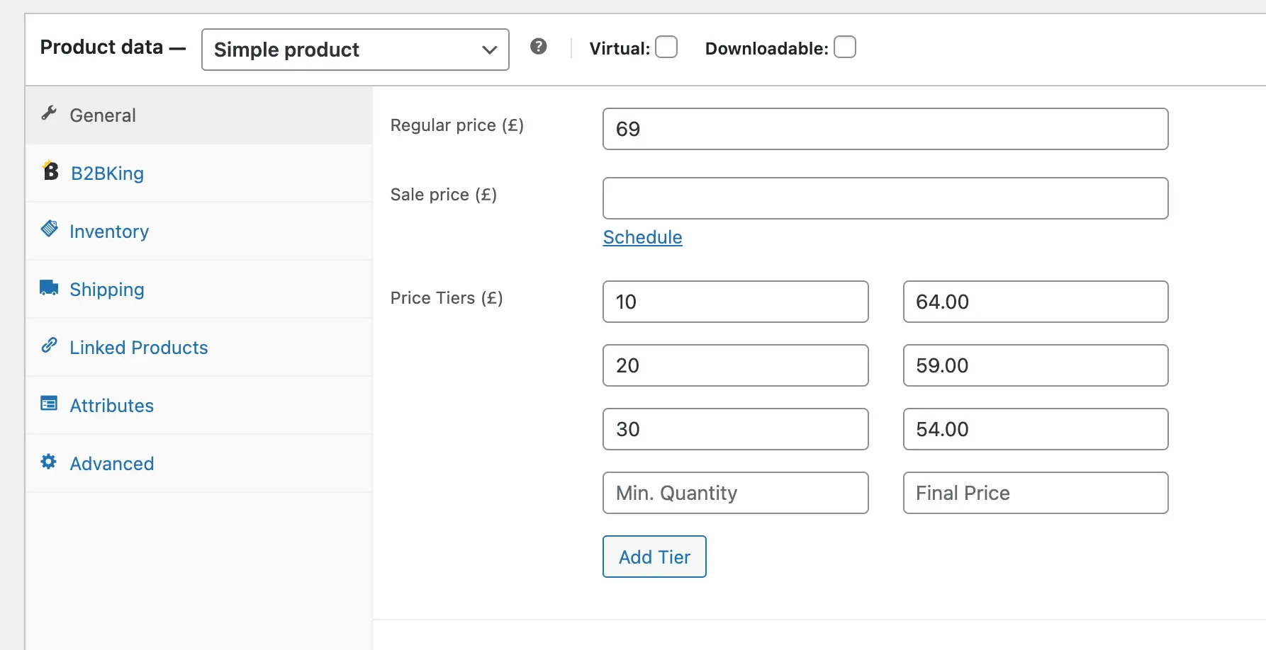Click the Inventory tag icon
Viewport: 1266px width, 650px height.
49,229
